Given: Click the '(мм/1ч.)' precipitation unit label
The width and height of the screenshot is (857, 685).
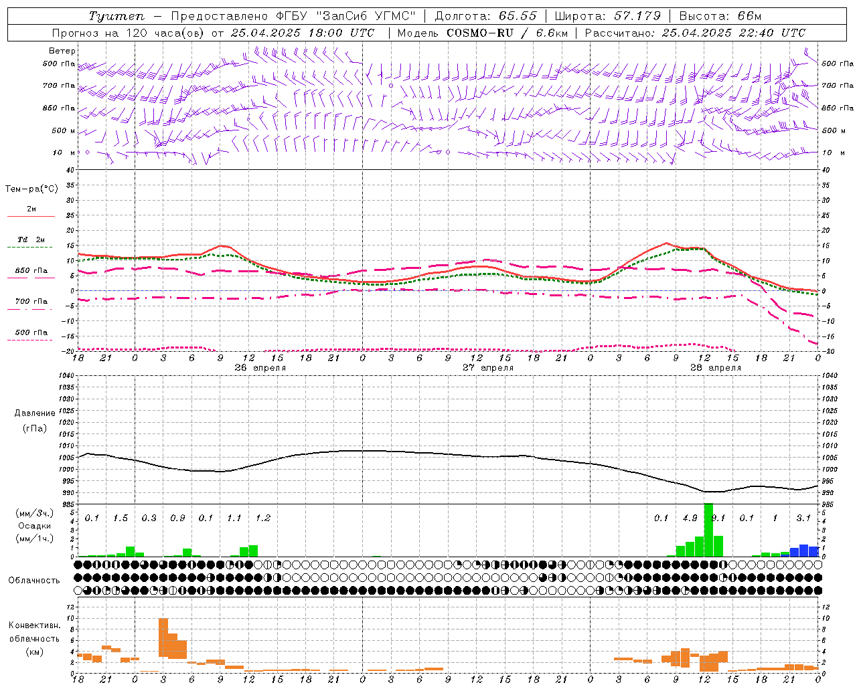Looking at the screenshot, I should 35,539.
